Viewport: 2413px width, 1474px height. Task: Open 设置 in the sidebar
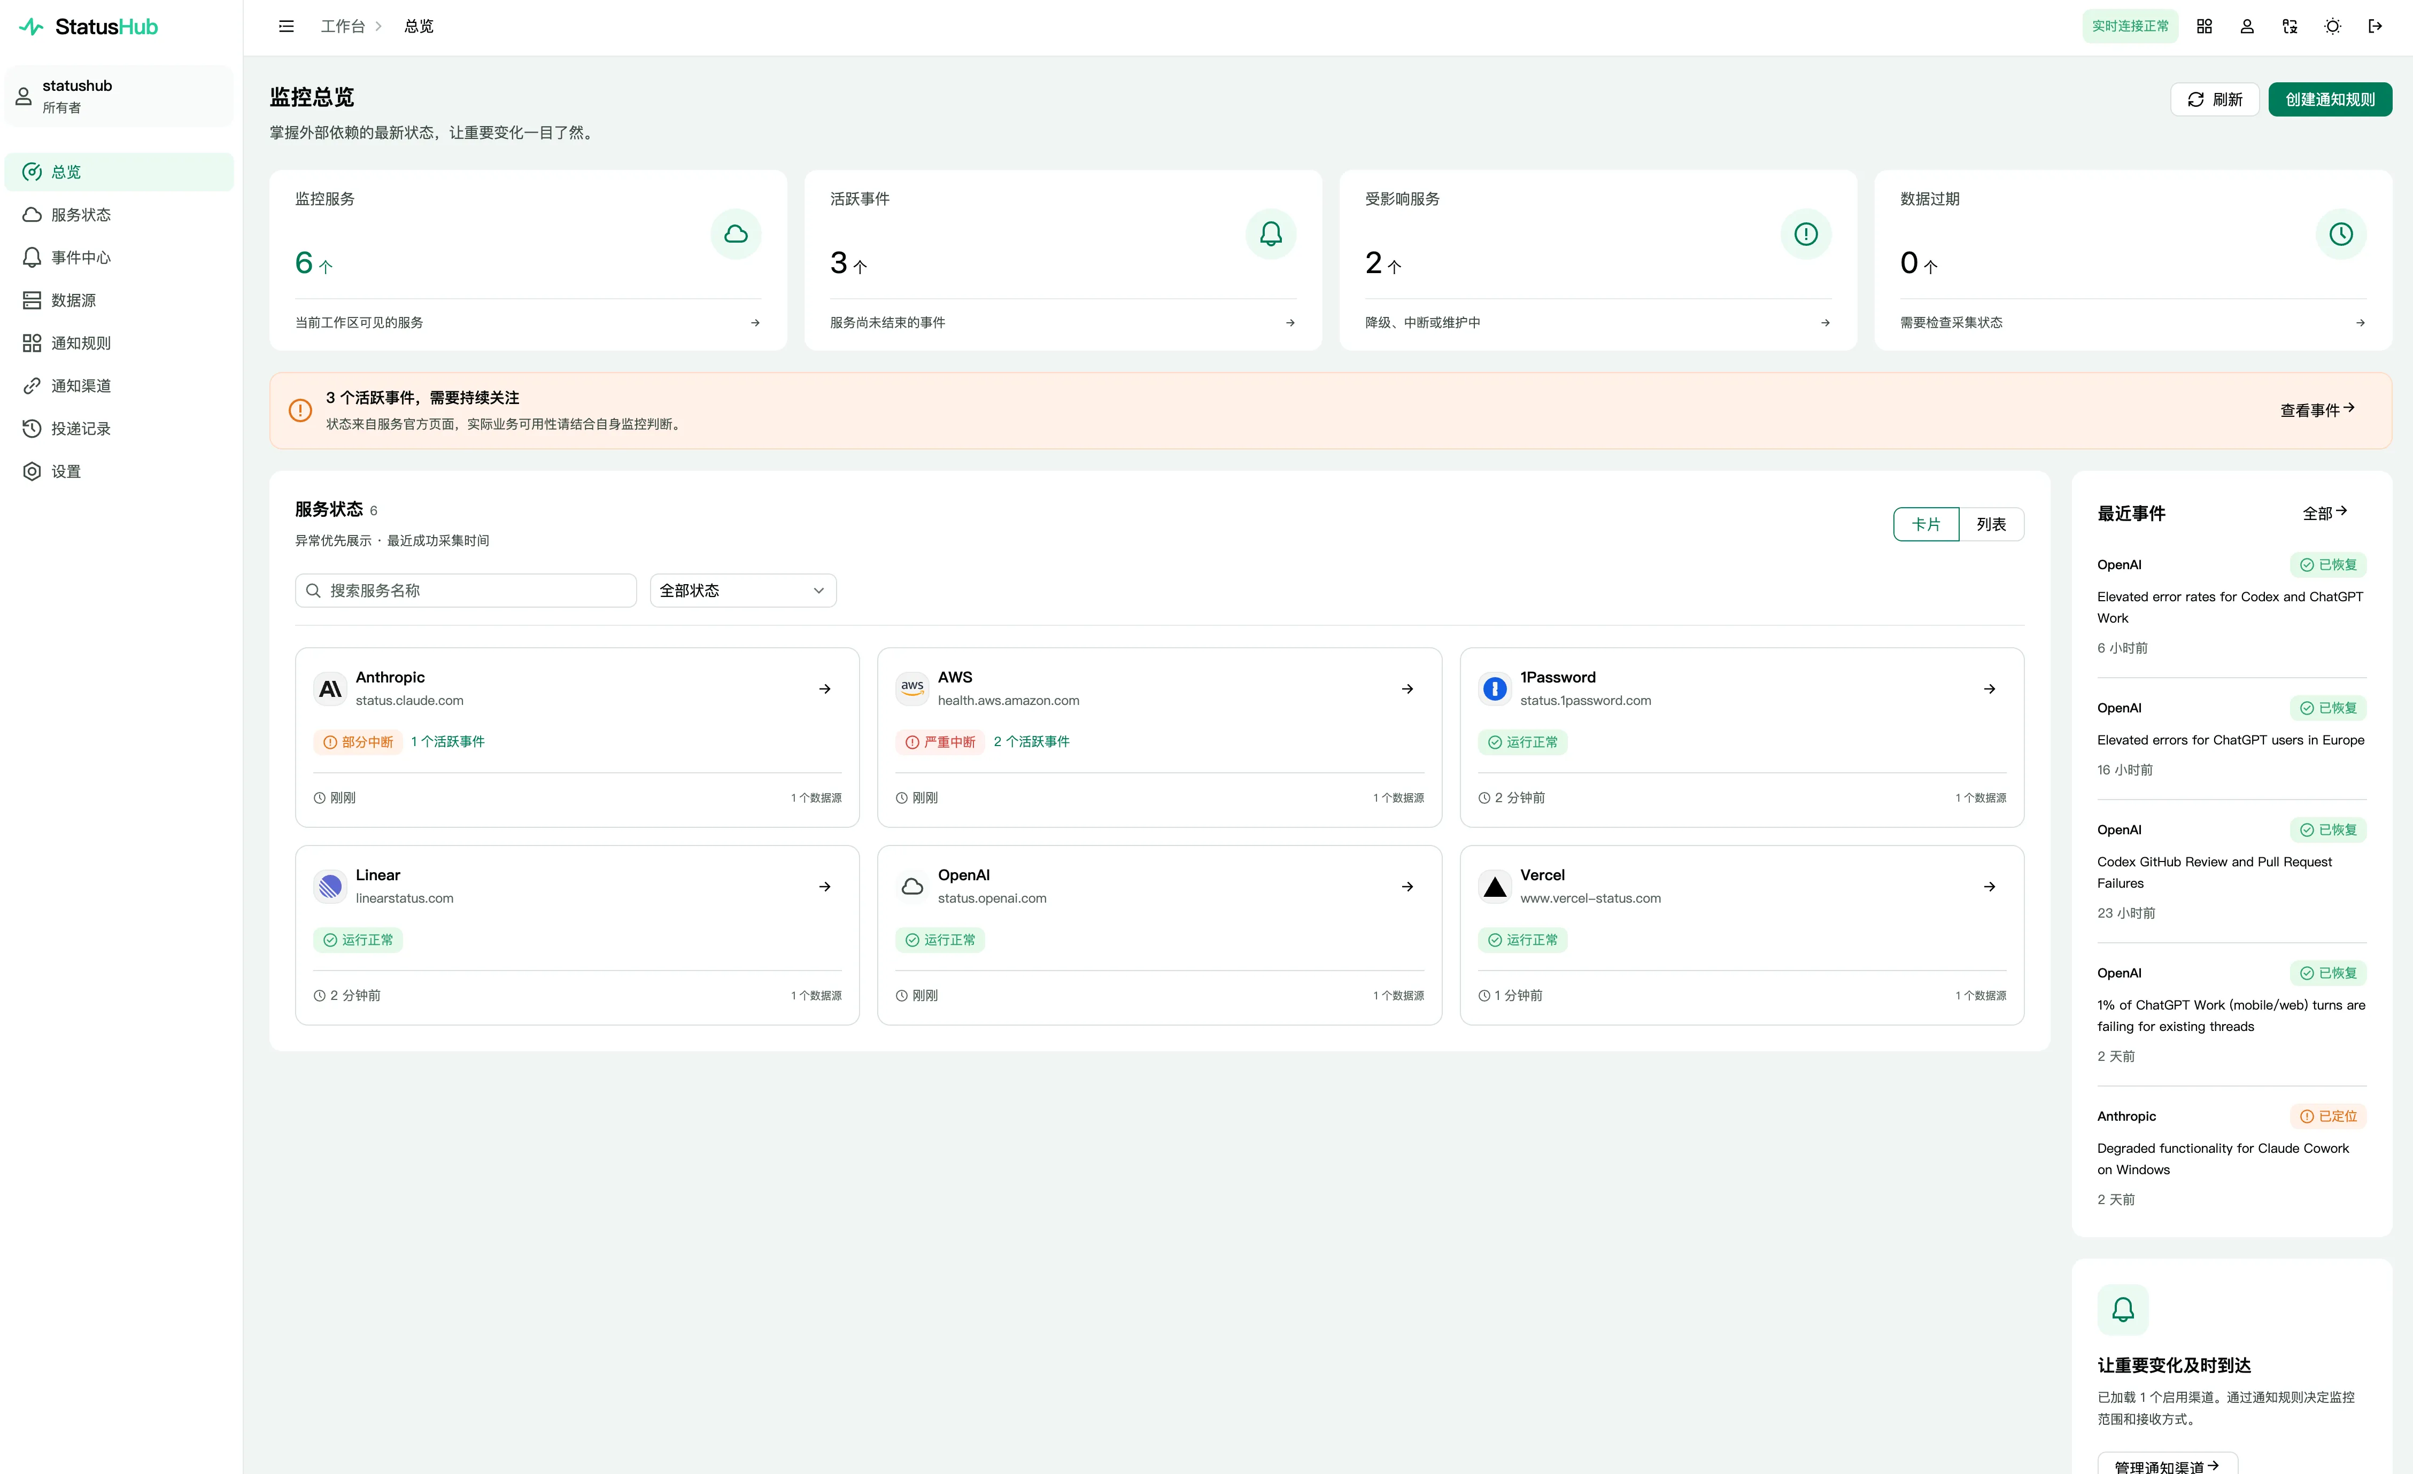(x=120, y=471)
